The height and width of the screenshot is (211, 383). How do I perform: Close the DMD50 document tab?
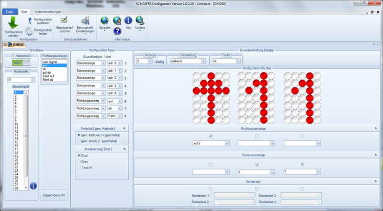pos(5,45)
